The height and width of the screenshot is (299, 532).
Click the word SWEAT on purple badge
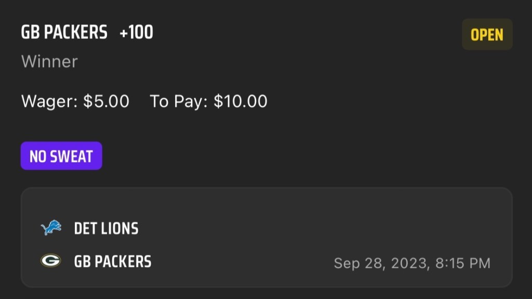click(74, 156)
